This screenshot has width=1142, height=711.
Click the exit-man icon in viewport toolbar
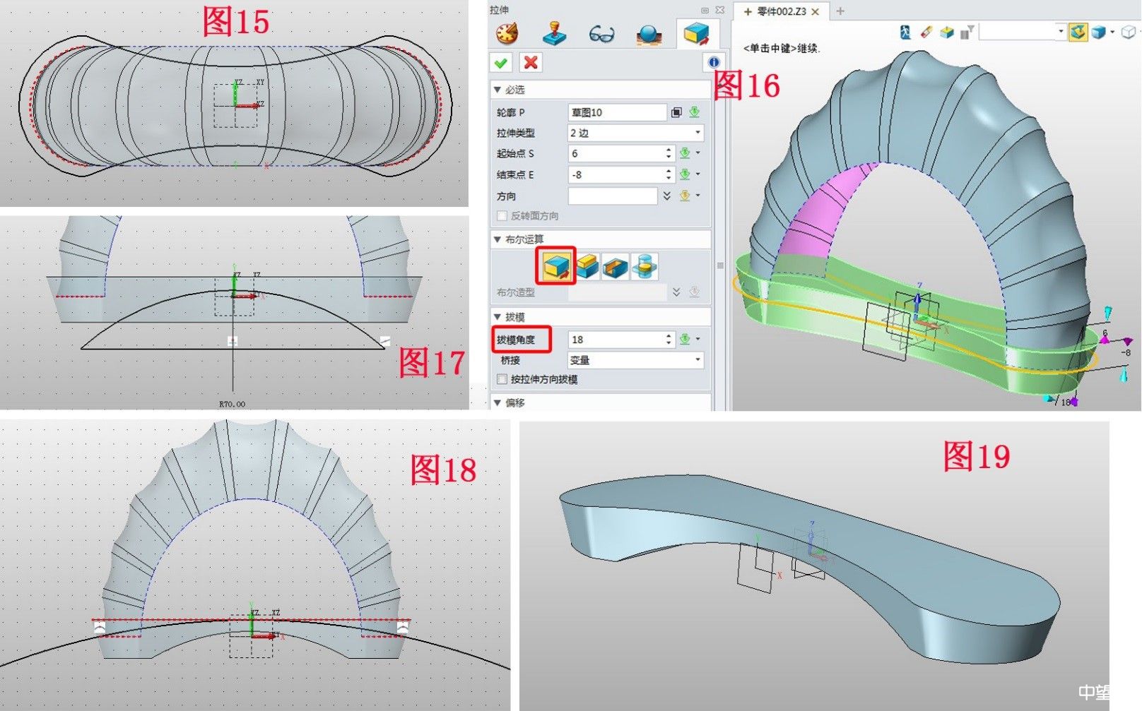(x=905, y=32)
